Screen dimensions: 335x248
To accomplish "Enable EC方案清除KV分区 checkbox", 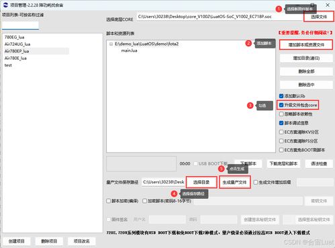I will coord(281,132).
